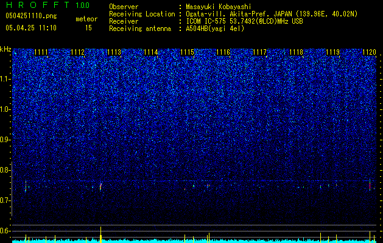Viewport: 383px width, 243px height.
Task: Select the A504HB(yagi 4el) antenna text
Action: [215, 29]
